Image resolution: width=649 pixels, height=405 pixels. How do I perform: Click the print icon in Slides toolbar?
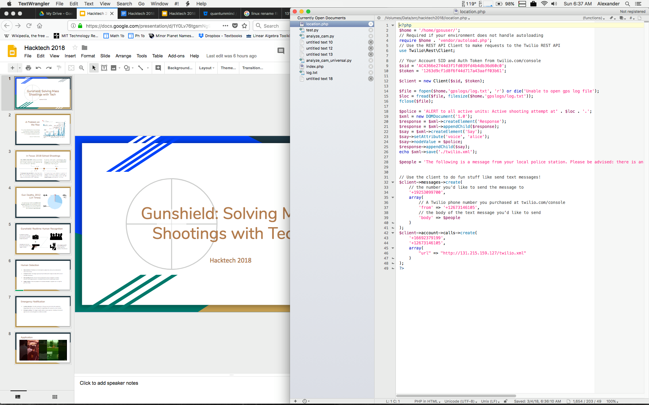point(28,68)
